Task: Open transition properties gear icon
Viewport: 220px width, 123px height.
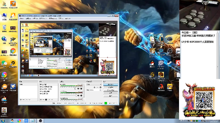Action: (100, 87)
